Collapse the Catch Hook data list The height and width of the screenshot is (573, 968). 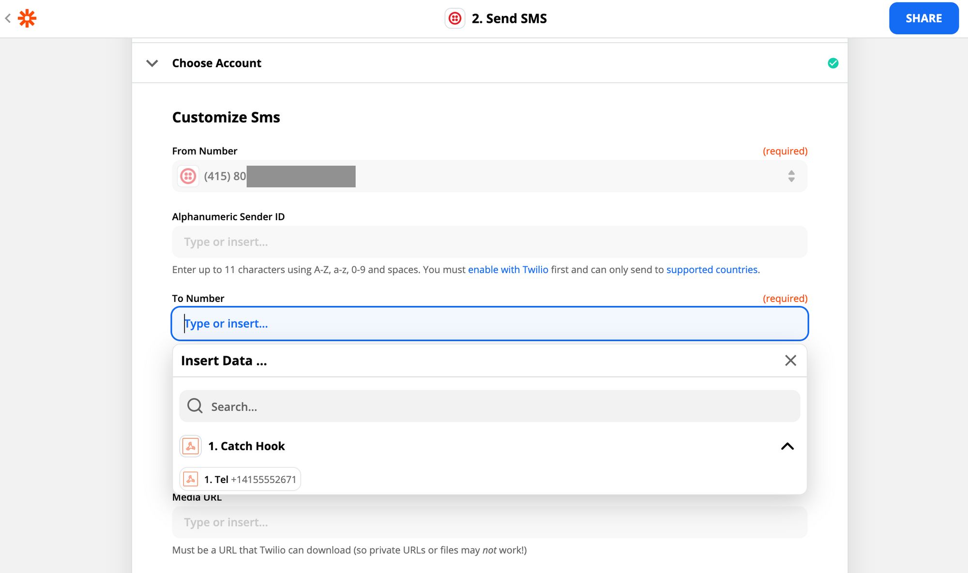788,446
